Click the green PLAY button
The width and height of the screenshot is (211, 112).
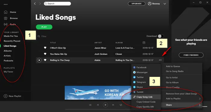[44, 27]
